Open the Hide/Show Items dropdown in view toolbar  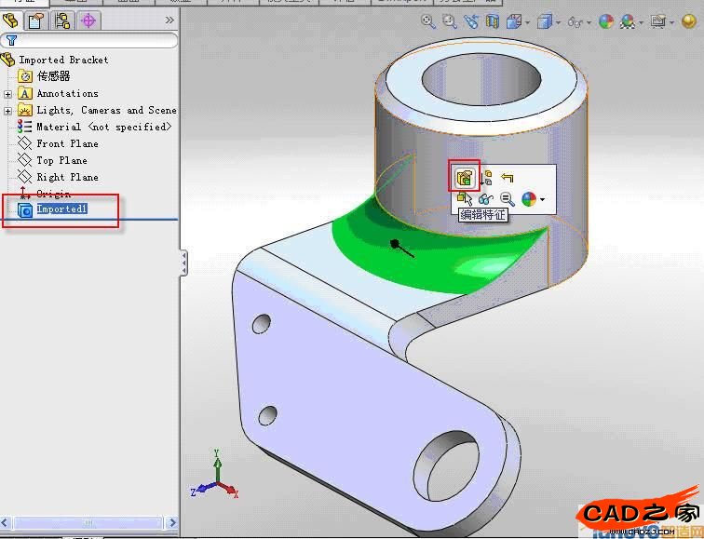pyautogui.click(x=589, y=22)
